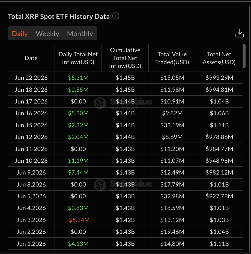
Task: Click the $17.79M value traded cell
Action: (x=172, y=184)
